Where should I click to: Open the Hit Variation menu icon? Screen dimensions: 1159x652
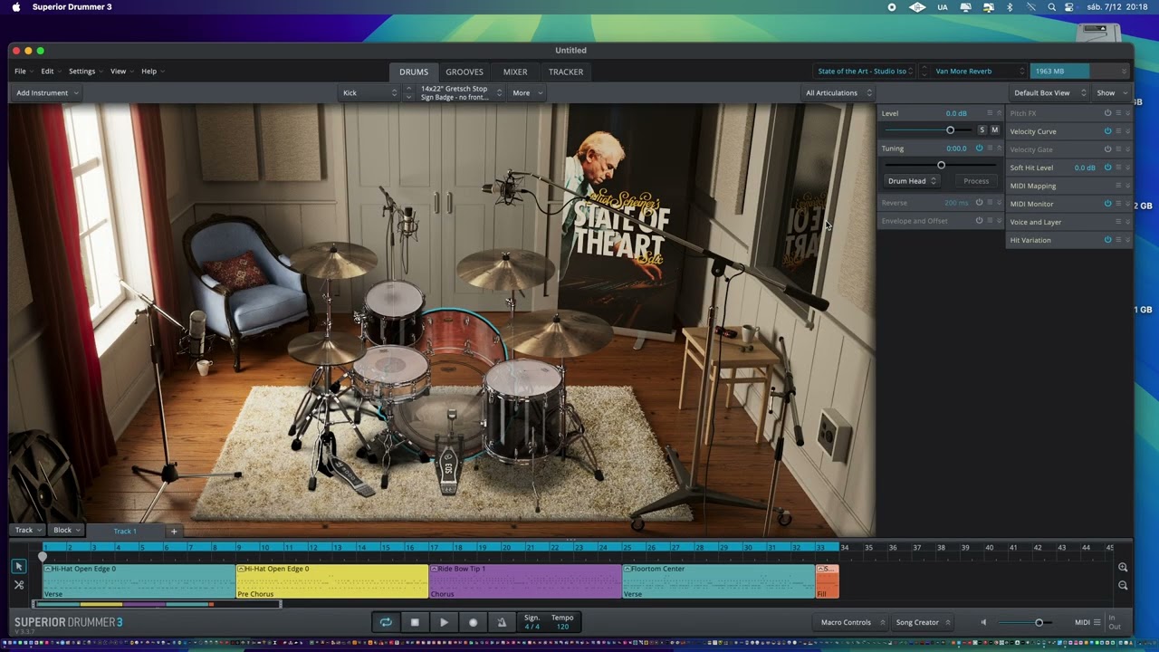1118,240
